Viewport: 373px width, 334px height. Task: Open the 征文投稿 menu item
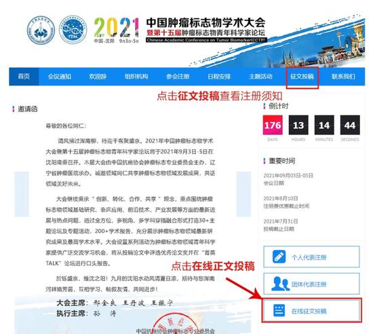tap(302, 77)
